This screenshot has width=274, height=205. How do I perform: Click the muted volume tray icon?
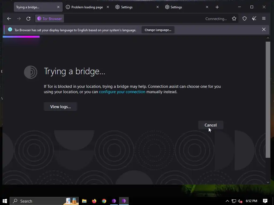pos(240,201)
